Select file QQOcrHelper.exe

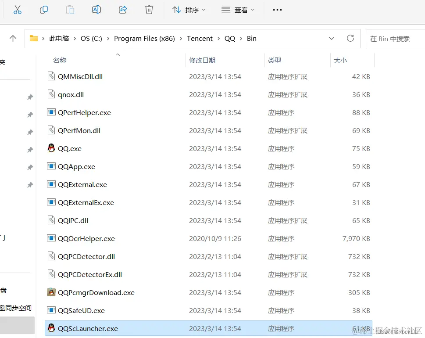86,238
